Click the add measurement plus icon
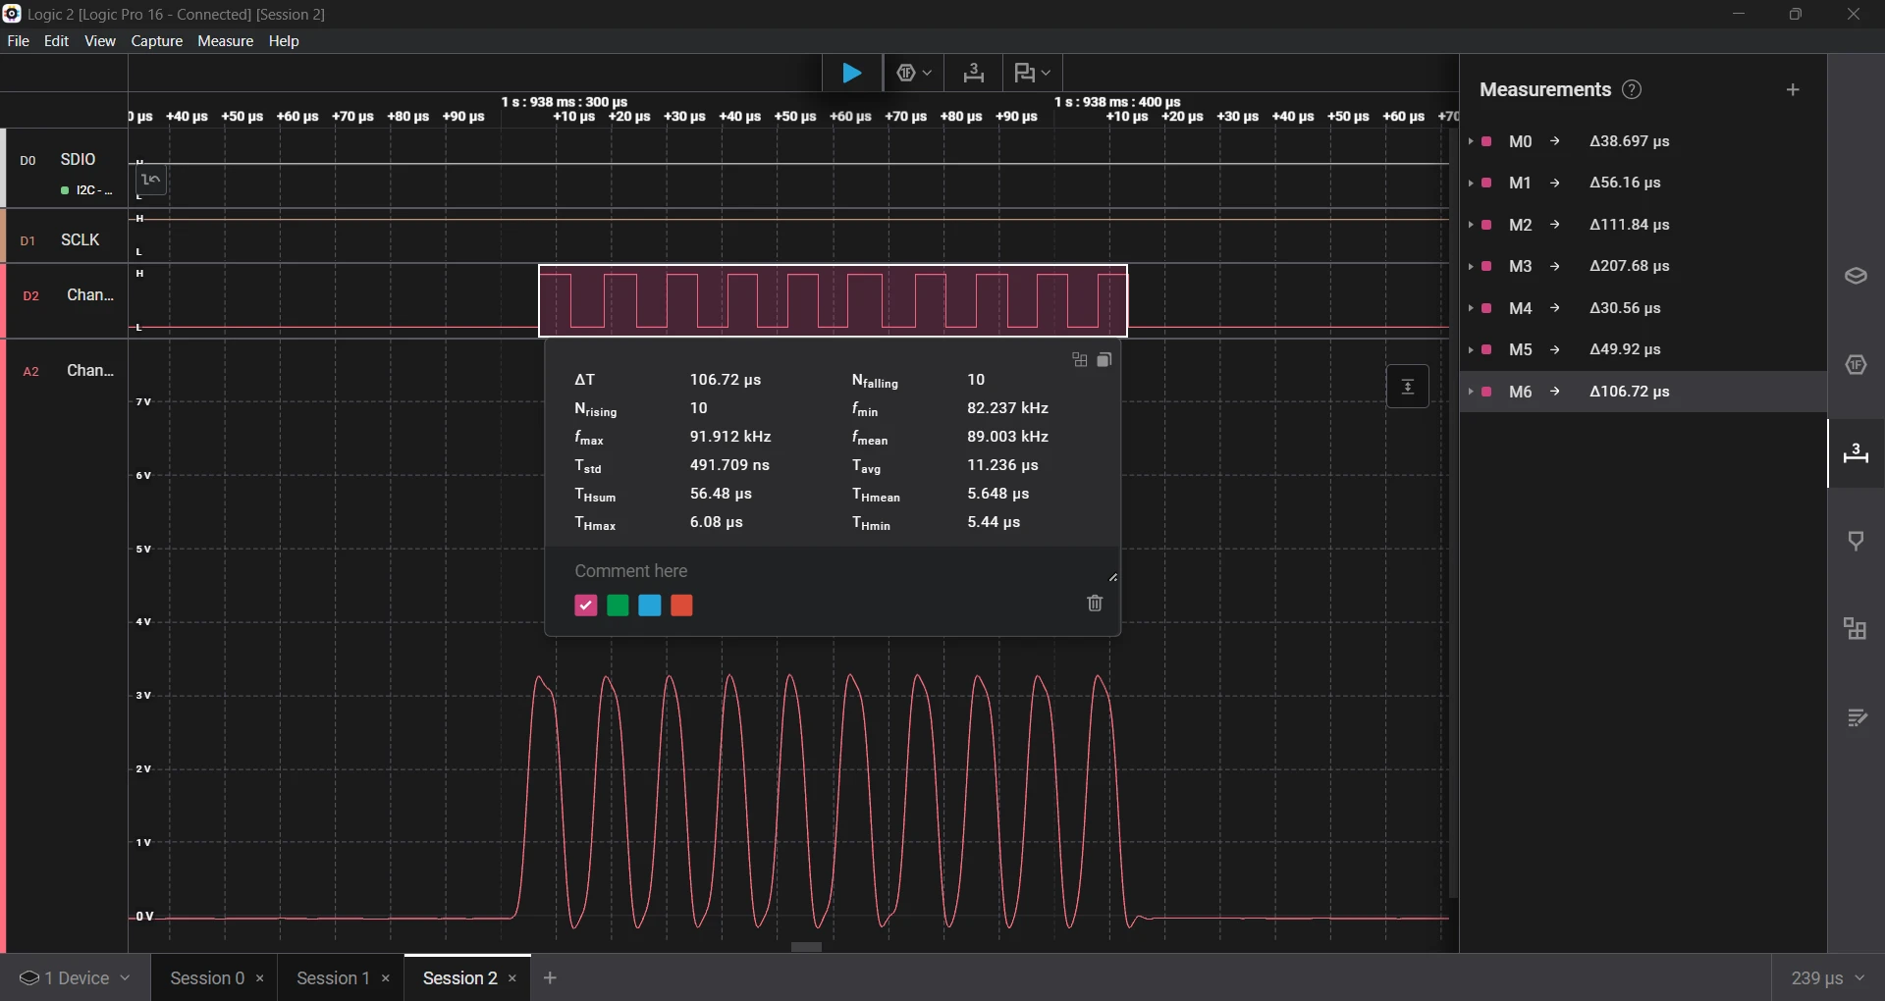 (x=1793, y=90)
